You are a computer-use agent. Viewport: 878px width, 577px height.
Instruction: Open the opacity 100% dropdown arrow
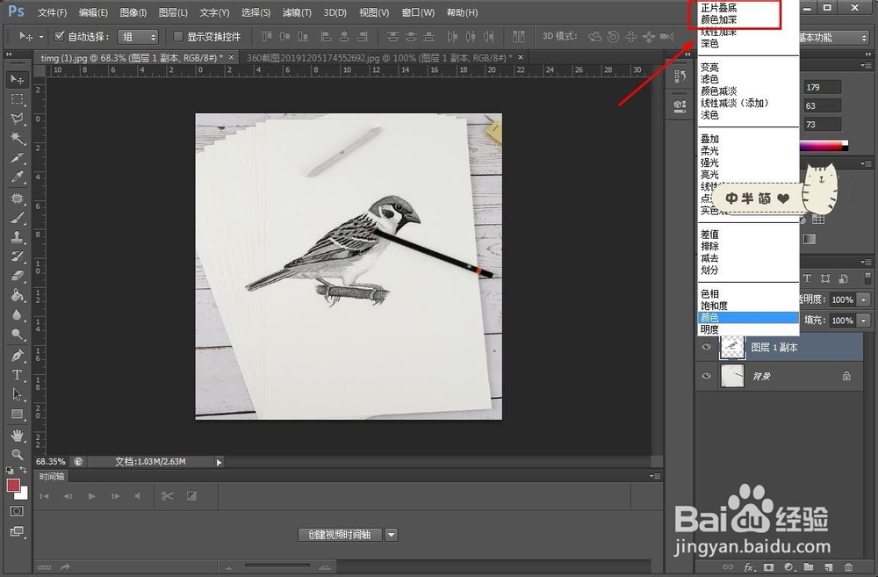tap(863, 299)
